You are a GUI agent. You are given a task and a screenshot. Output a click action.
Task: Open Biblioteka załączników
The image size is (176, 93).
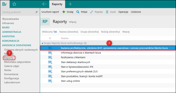pyautogui.click(x=17, y=62)
